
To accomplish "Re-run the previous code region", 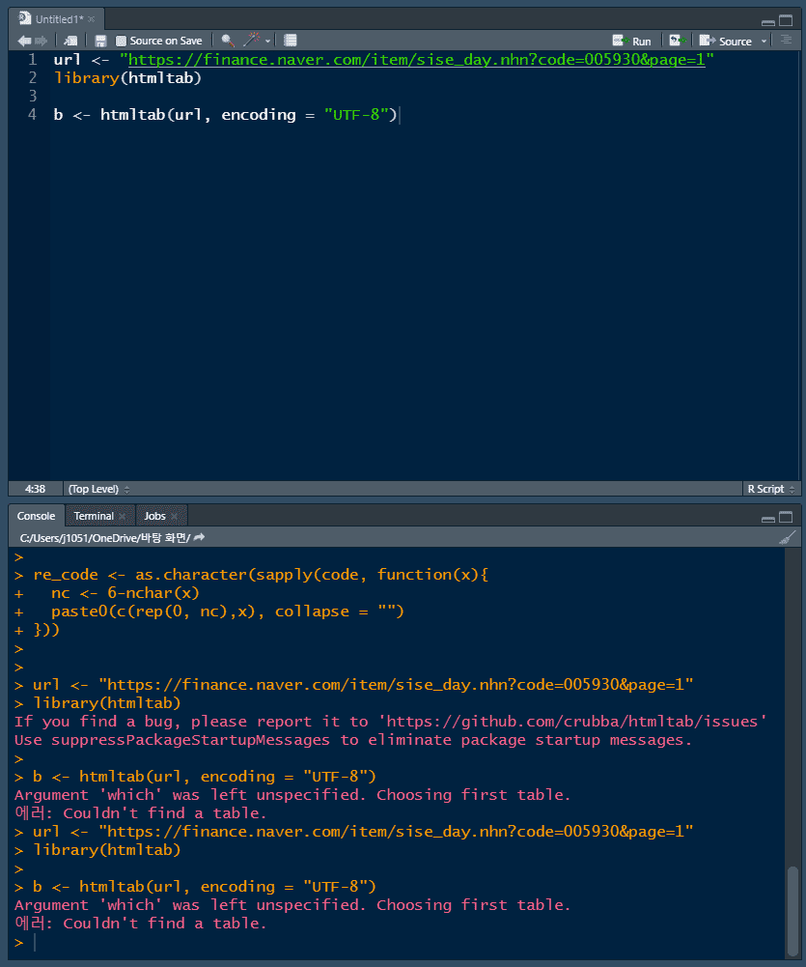I will point(678,41).
